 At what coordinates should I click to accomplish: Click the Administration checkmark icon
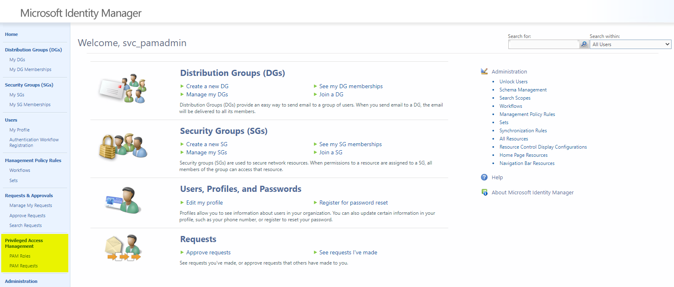click(484, 71)
